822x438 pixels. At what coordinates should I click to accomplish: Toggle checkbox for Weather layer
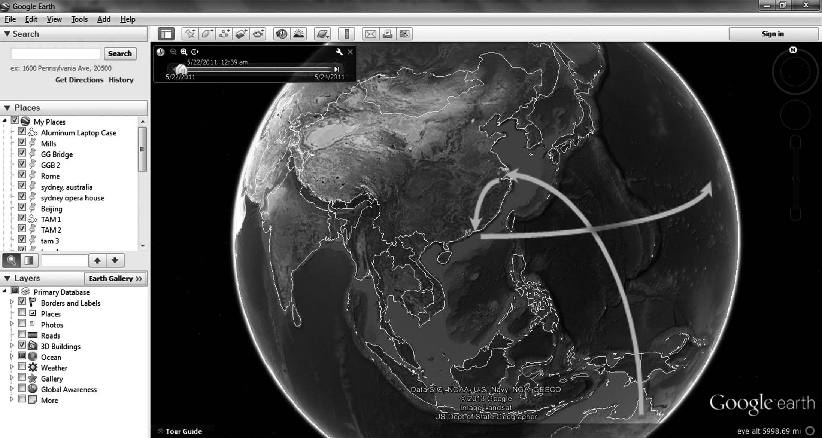click(x=21, y=367)
